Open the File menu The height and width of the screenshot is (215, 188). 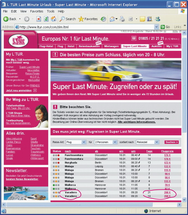pyautogui.click(x=5, y=11)
